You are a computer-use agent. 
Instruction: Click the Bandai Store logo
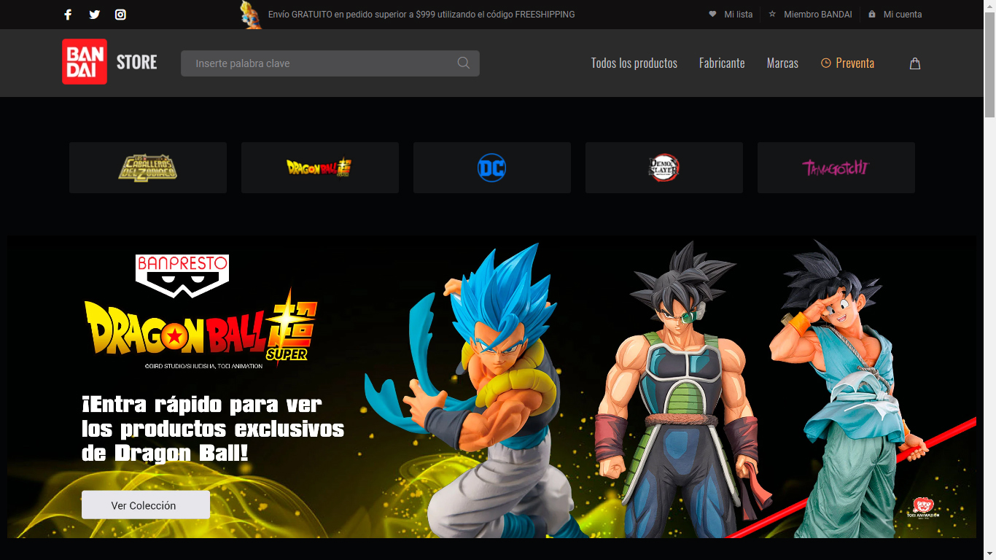[x=109, y=62]
